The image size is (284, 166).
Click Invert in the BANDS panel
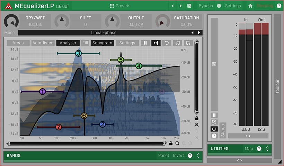click(178, 156)
